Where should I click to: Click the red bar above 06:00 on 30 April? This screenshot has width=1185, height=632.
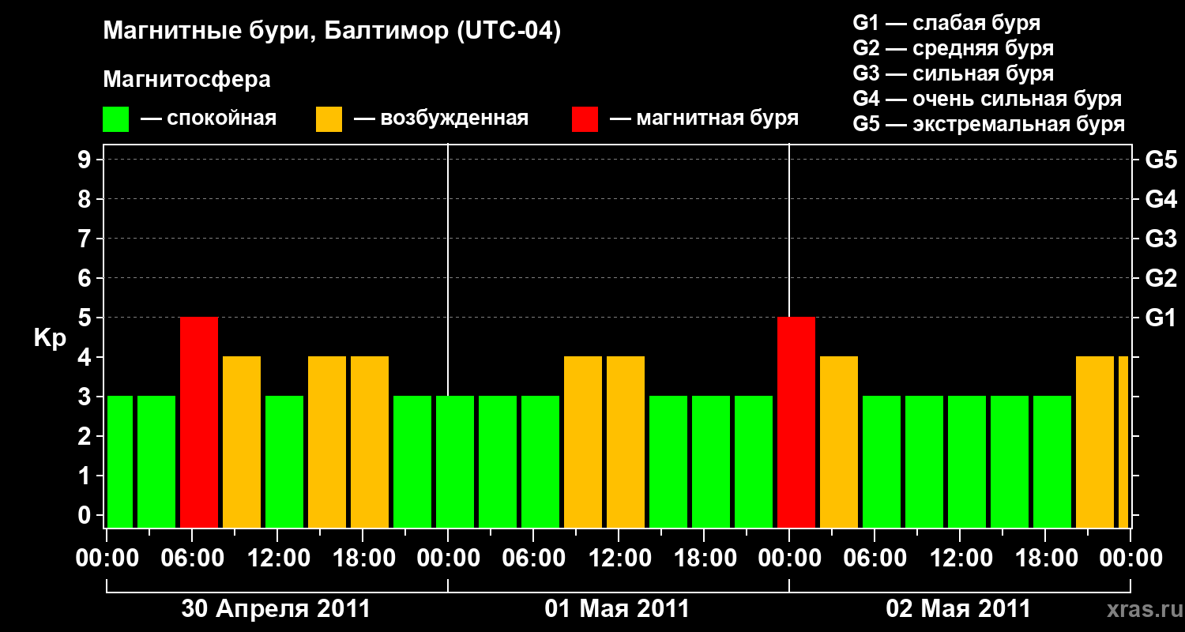pyautogui.click(x=199, y=422)
